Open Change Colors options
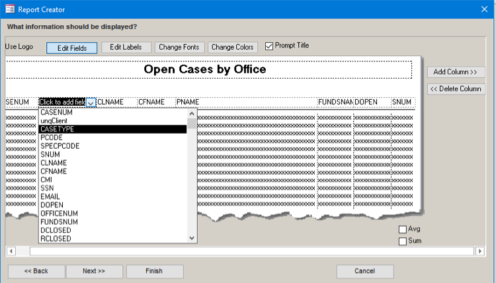The image size is (496, 283). (232, 48)
